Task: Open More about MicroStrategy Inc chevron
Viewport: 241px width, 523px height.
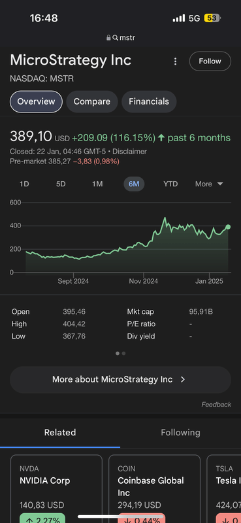Action: tap(182, 380)
